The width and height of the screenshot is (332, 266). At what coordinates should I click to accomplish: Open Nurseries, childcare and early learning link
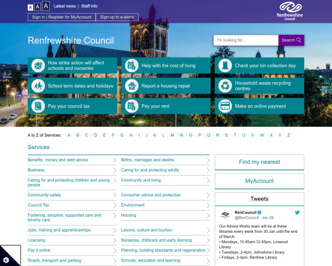pyautogui.click(x=157, y=240)
